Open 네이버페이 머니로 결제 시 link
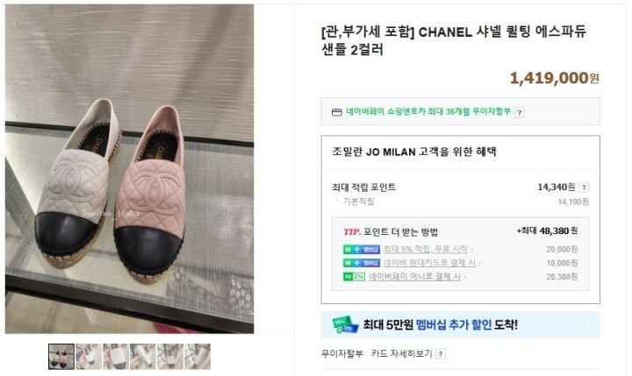632x376 pixels. click(x=414, y=277)
